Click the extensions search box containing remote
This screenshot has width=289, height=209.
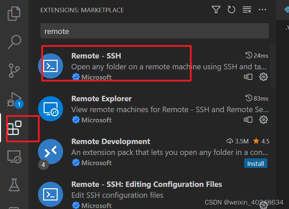[154, 31]
